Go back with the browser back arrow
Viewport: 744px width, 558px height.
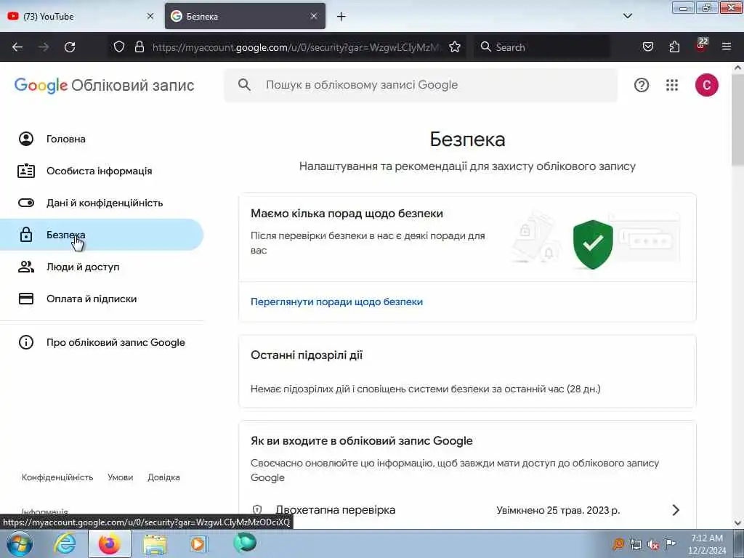tap(17, 47)
